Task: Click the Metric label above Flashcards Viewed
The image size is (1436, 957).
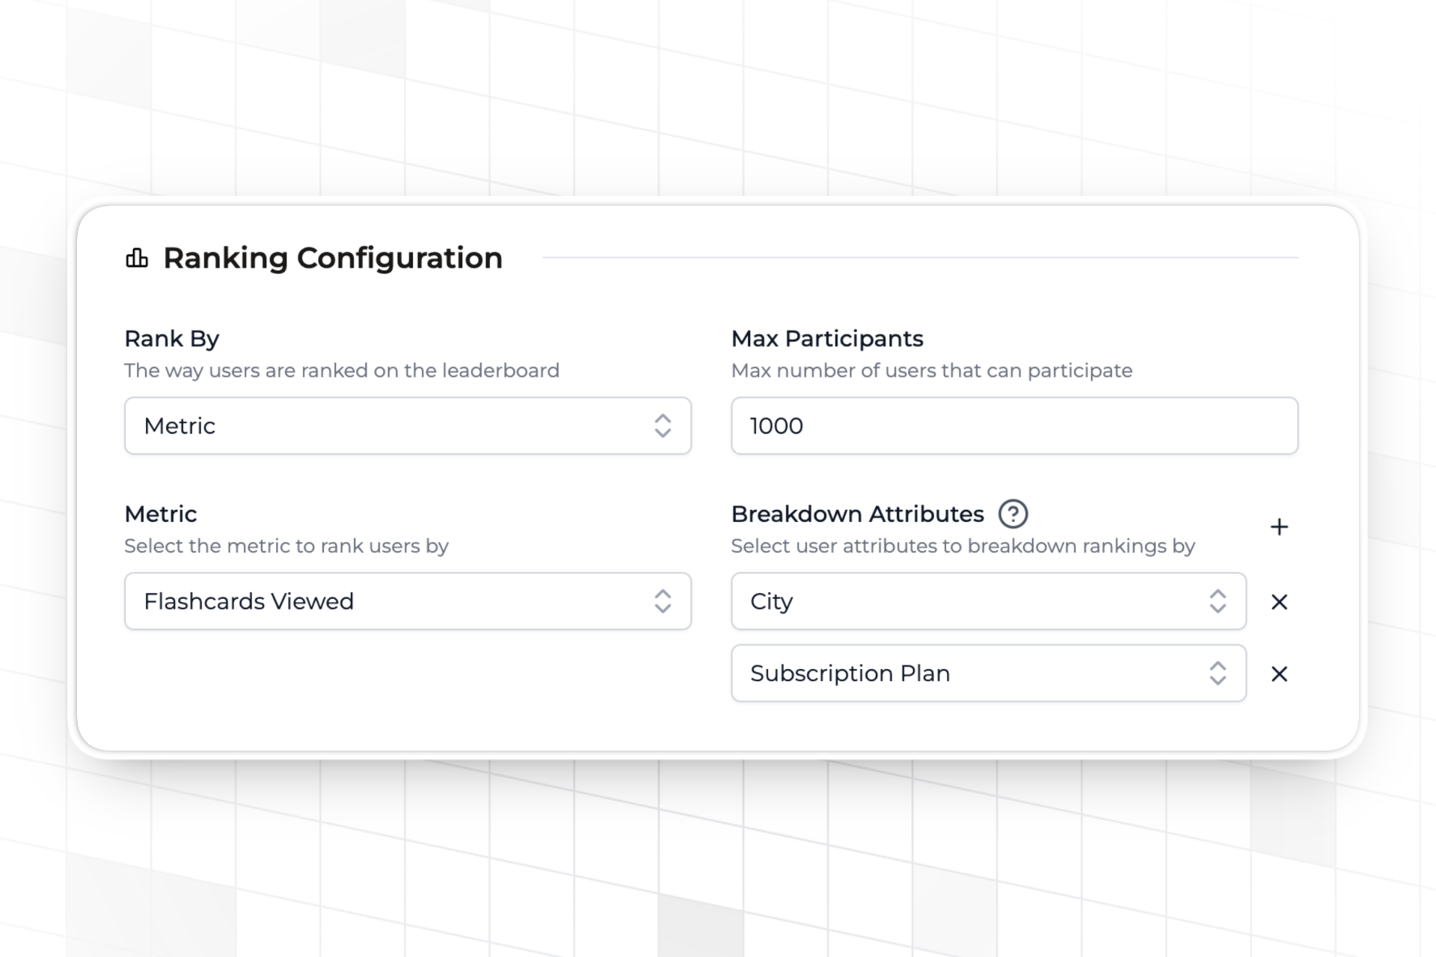Action: 161,514
